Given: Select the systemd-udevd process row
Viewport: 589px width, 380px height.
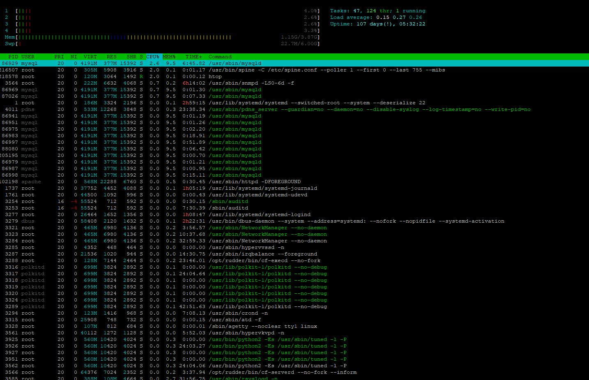Looking at the screenshot, I should point(294,195).
